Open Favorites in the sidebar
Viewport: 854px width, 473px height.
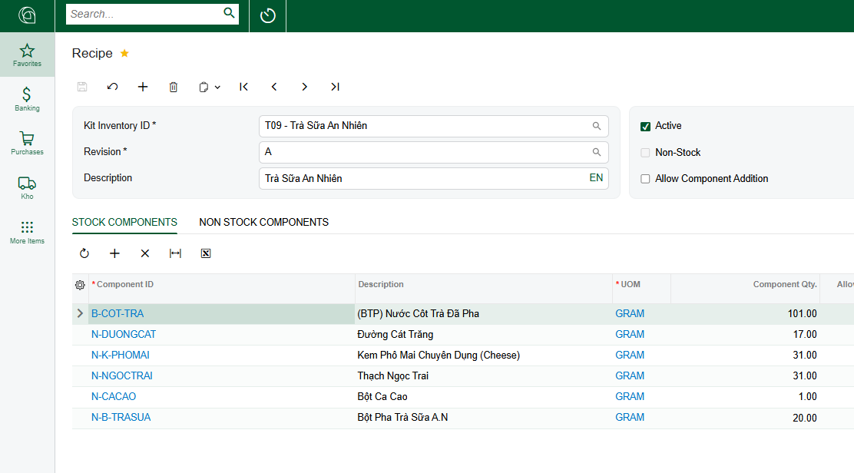coord(27,55)
